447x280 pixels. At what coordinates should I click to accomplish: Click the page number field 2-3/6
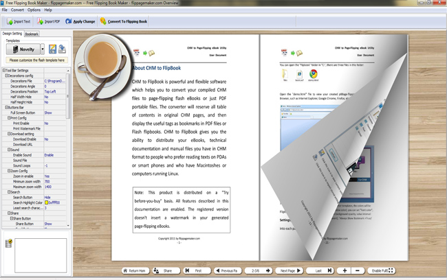point(255,270)
